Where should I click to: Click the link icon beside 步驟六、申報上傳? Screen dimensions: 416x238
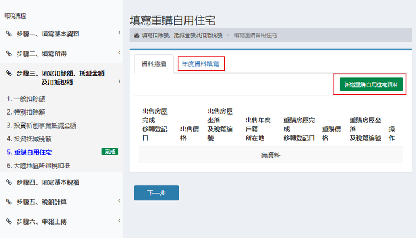point(8,222)
